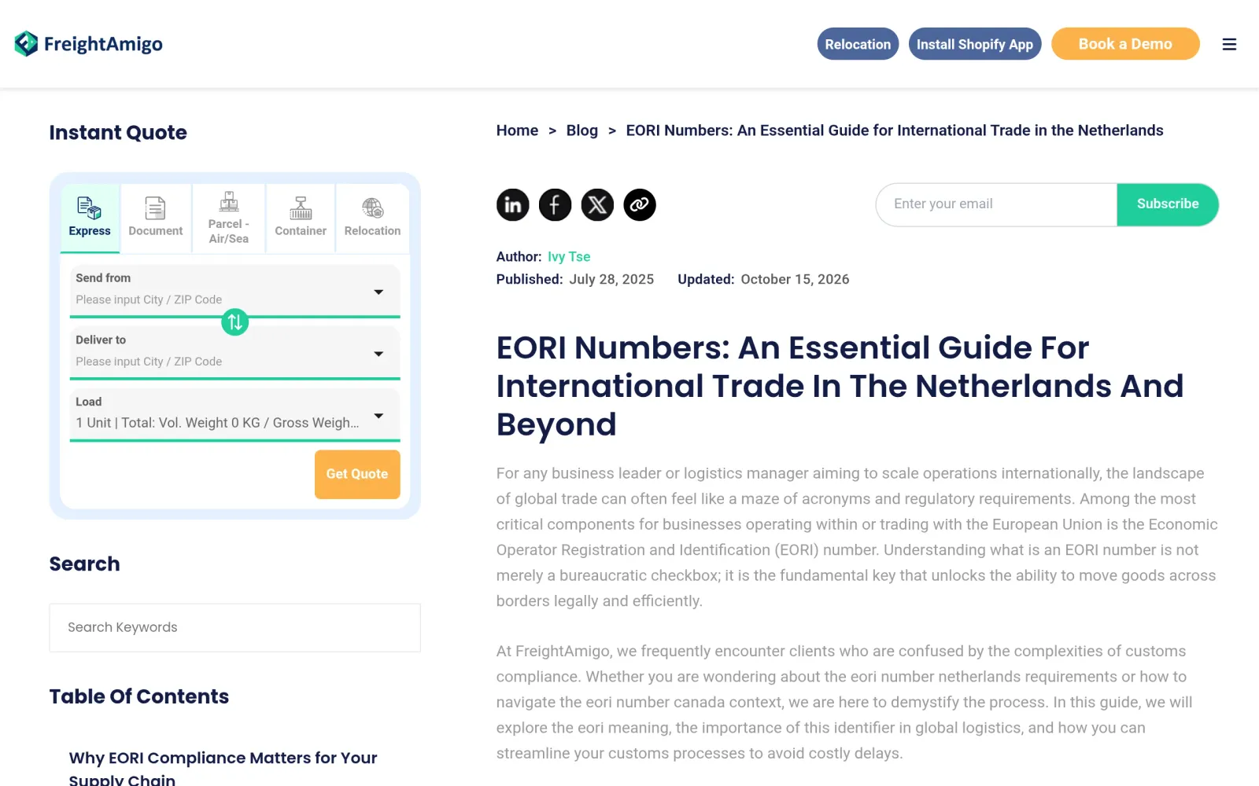Swap send and deliver locations icon
The image size is (1259, 786).
(234, 321)
